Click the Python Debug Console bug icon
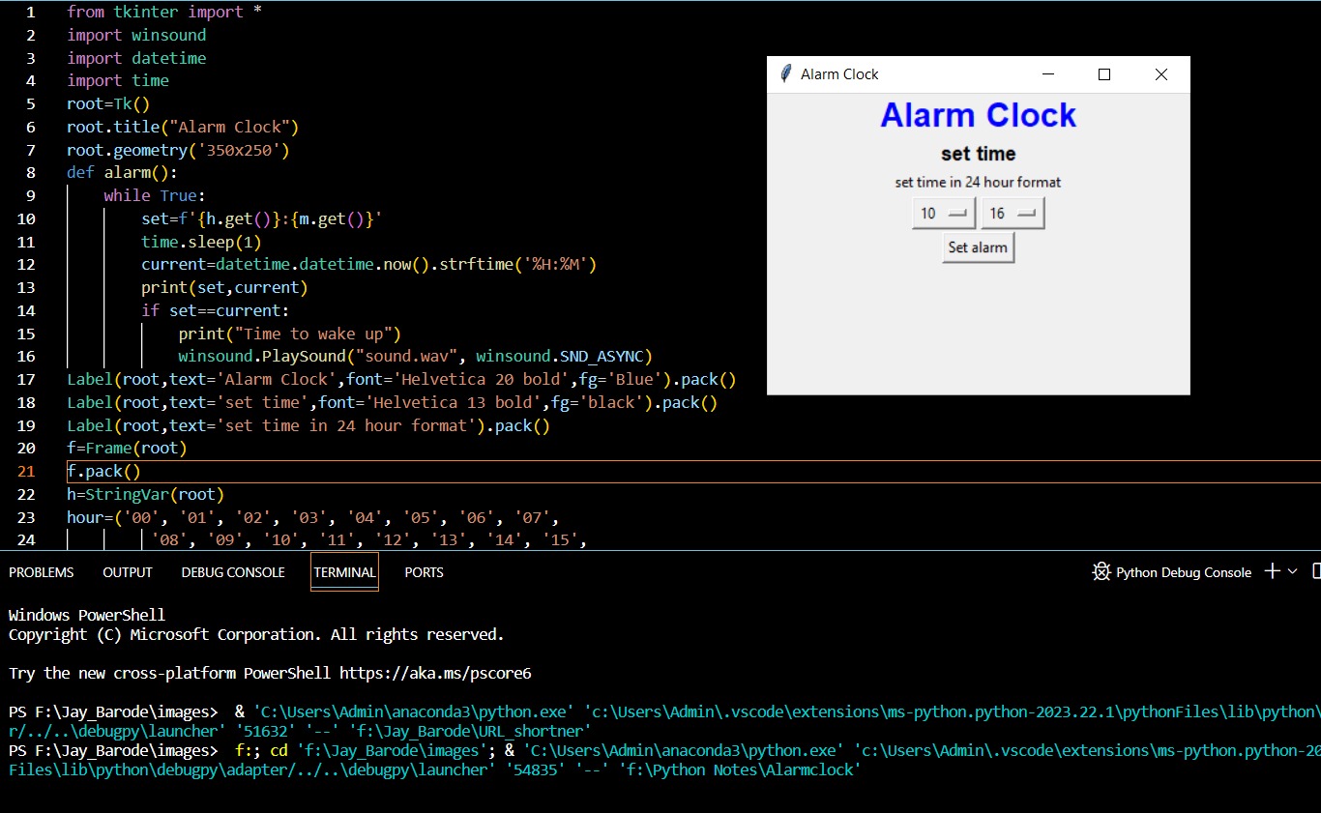The image size is (1321, 813). 1101,572
